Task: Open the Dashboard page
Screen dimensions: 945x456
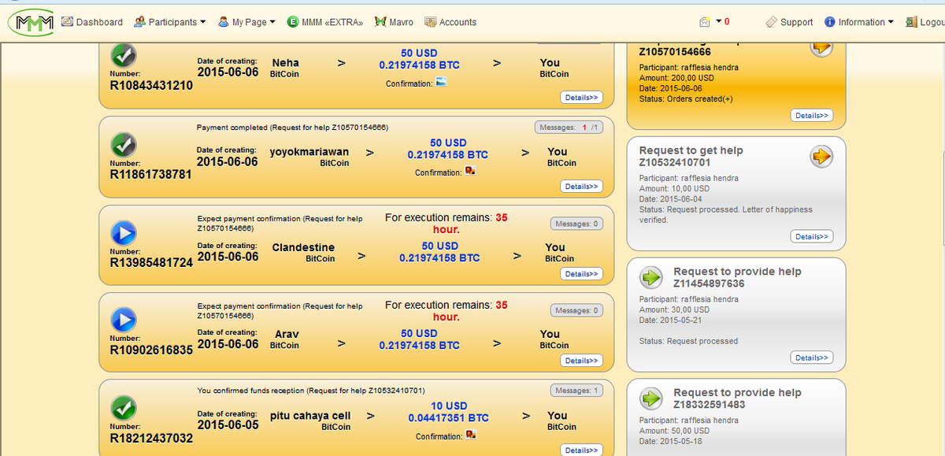Action: click(92, 22)
